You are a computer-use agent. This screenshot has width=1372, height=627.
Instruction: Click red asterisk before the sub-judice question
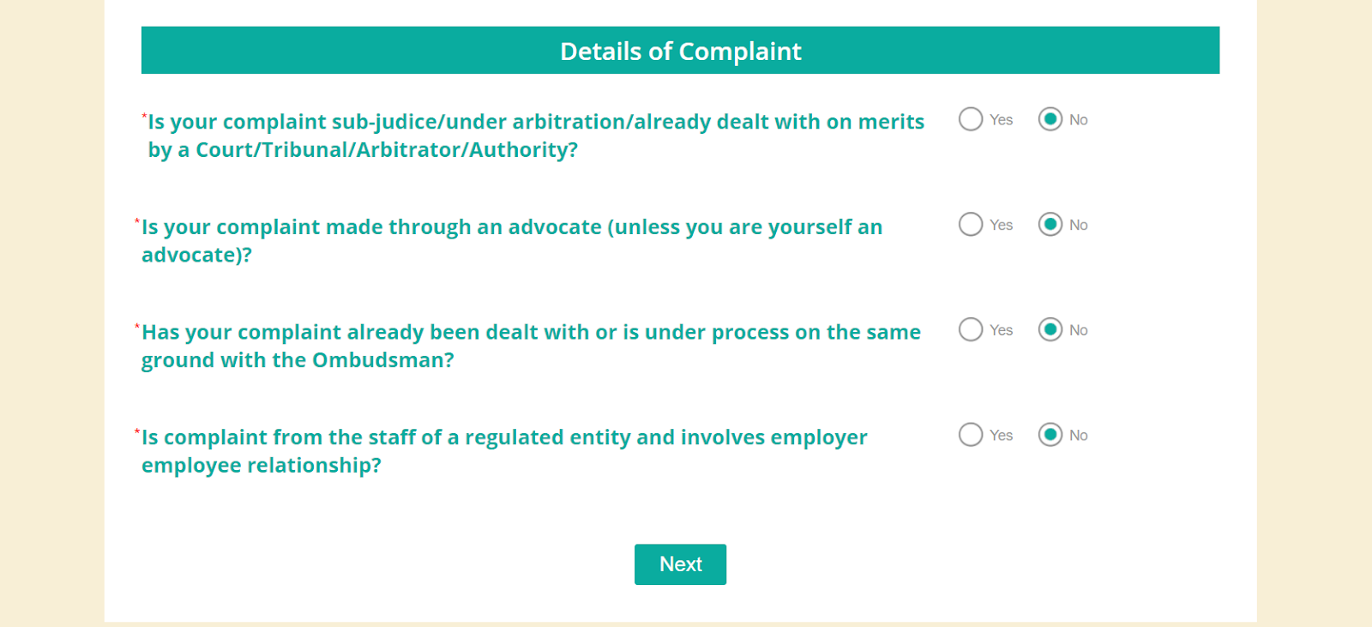[144, 115]
